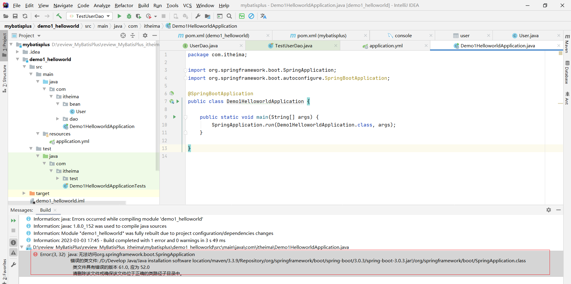Switch to the console editor tab
571x284 pixels.
click(403, 35)
